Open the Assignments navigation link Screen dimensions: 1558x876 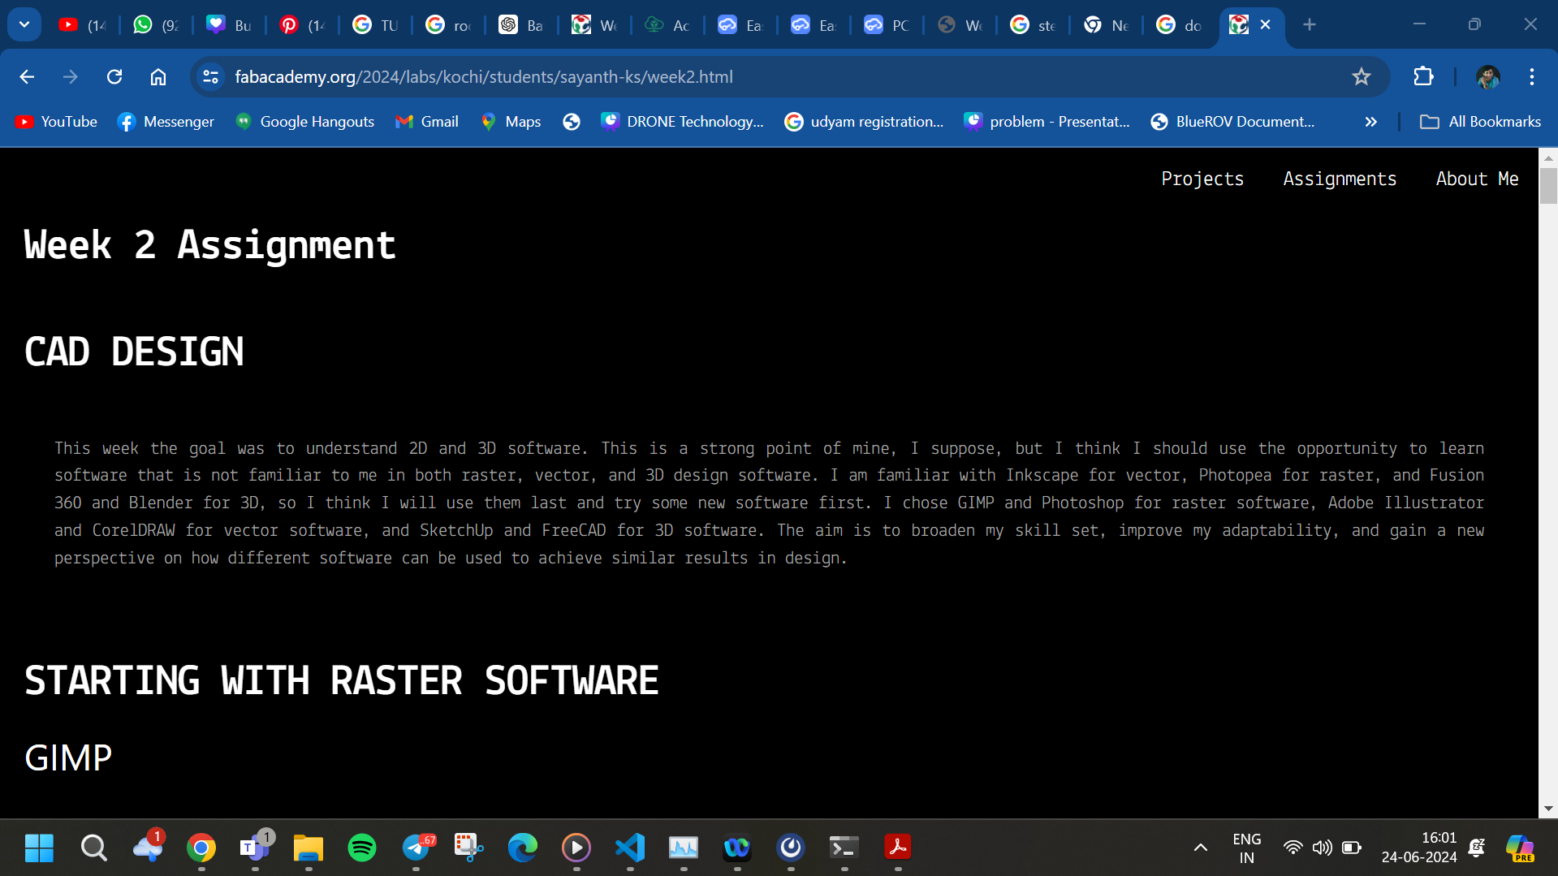pos(1340,179)
